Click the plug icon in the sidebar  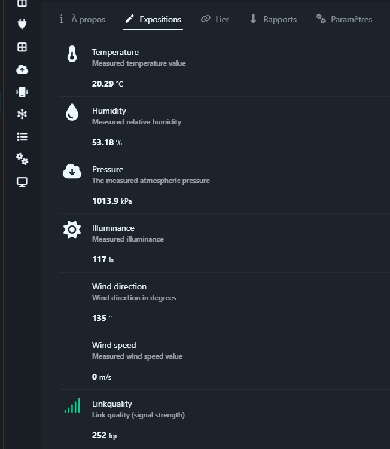pos(22,25)
